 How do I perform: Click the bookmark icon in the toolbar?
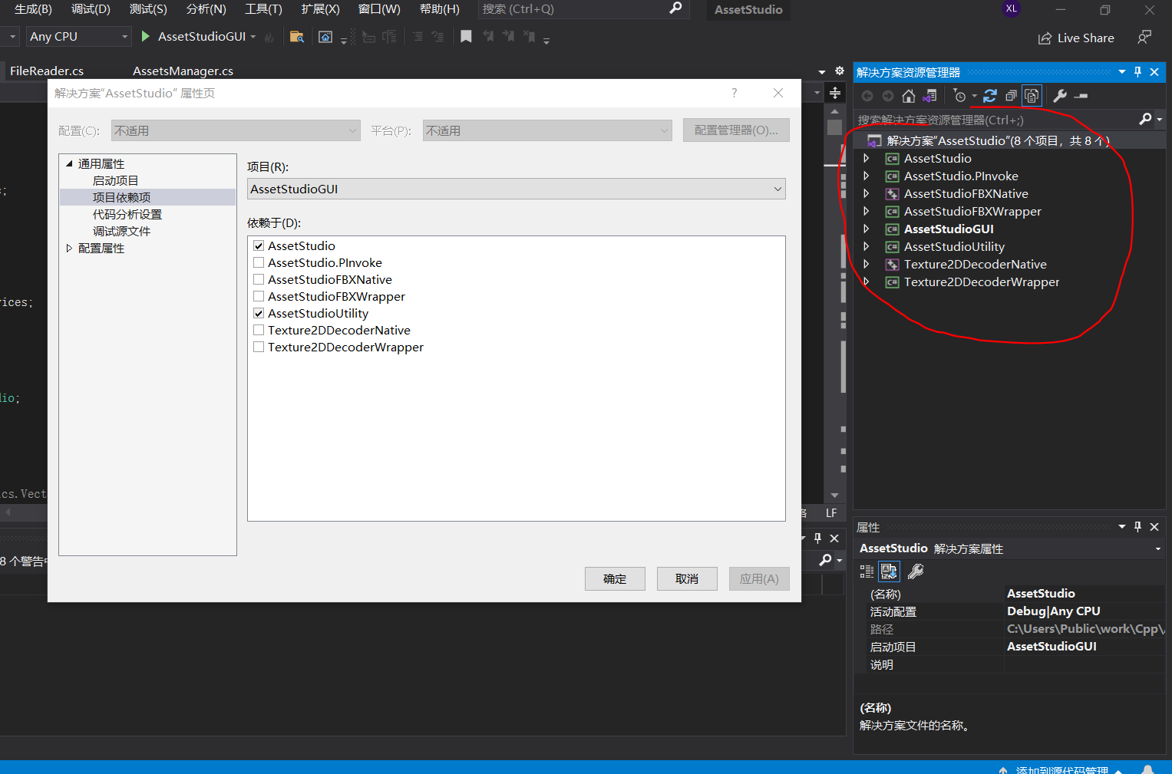466,37
